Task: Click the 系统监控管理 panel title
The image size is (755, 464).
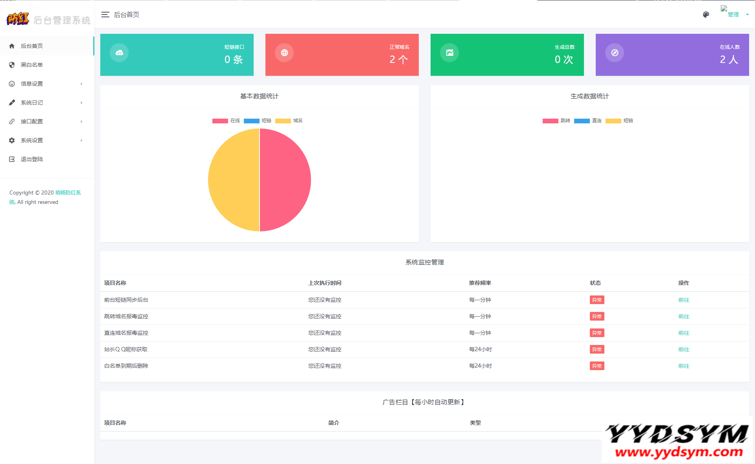Action: [425, 262]
